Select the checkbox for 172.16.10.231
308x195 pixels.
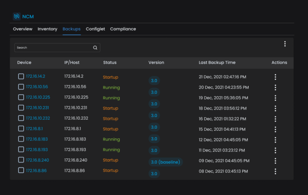pos(21,108)
